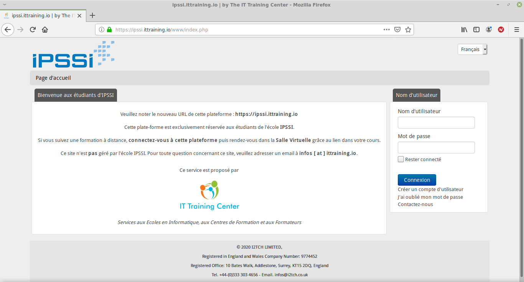Image resolution: width=524 pixels, height=282 pixels.
Task: Click the forward navigation arrow
Action: click(x=20, y=30)
